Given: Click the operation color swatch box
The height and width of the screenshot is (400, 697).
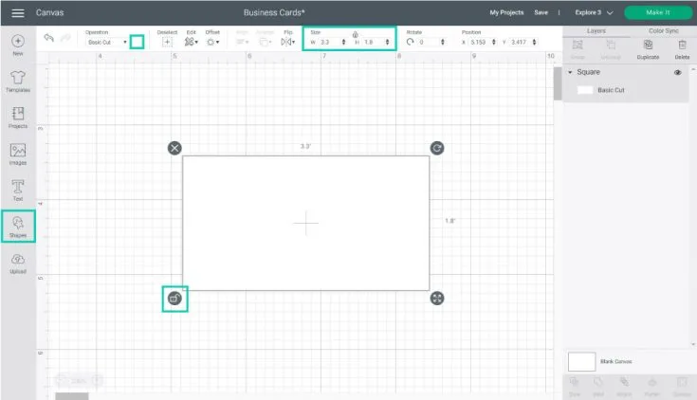Looking at the screenshot, I should [137, 42].
